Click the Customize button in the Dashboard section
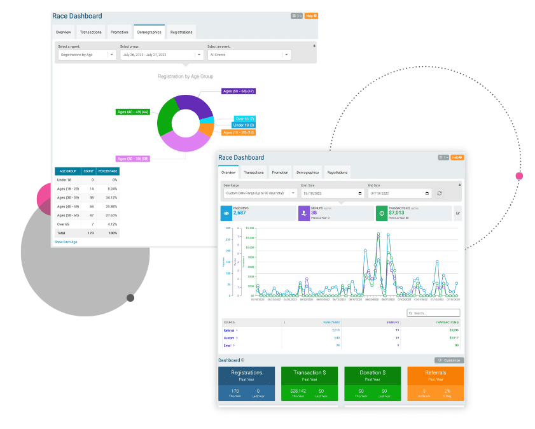This screenshot has width=535, height=429. [449, 360]
